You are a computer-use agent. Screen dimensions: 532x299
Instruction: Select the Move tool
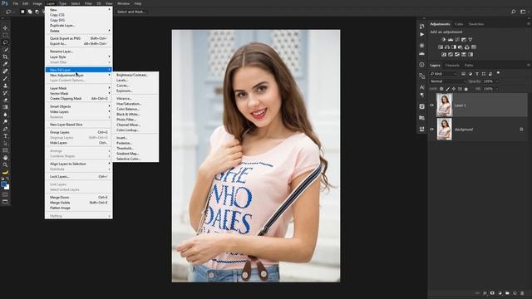(x=5, y=28)
